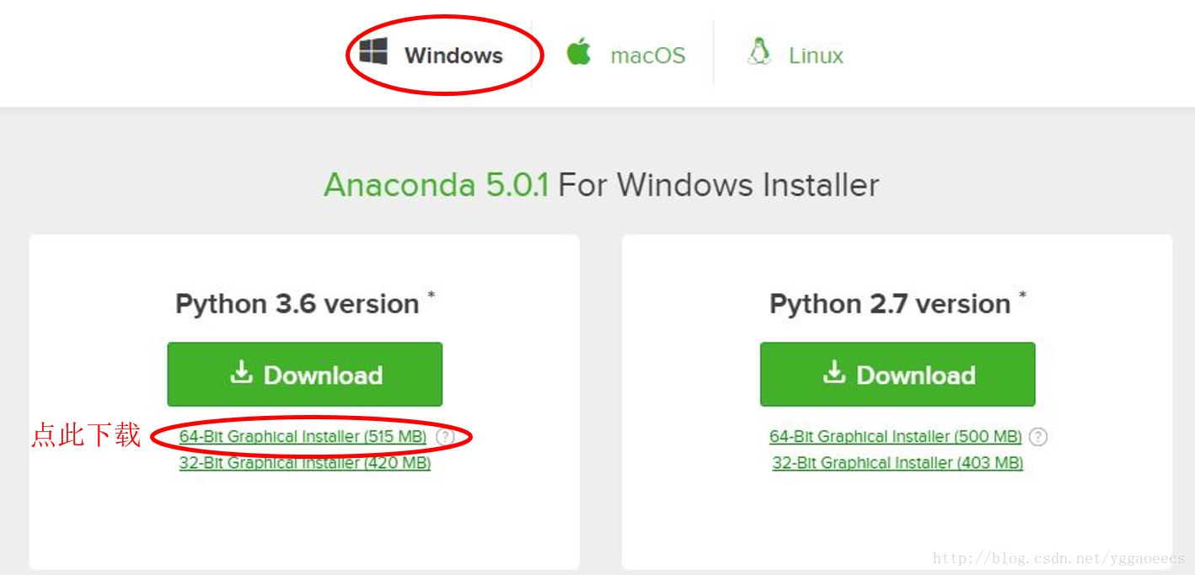Click the download arrow icon for Python 3.6
The height and width of the screenshot is (575, 1195).
[242, 373]
